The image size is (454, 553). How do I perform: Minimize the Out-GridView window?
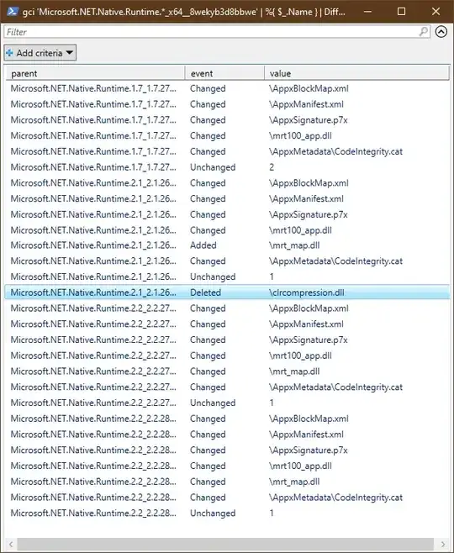tap(367, 12)
